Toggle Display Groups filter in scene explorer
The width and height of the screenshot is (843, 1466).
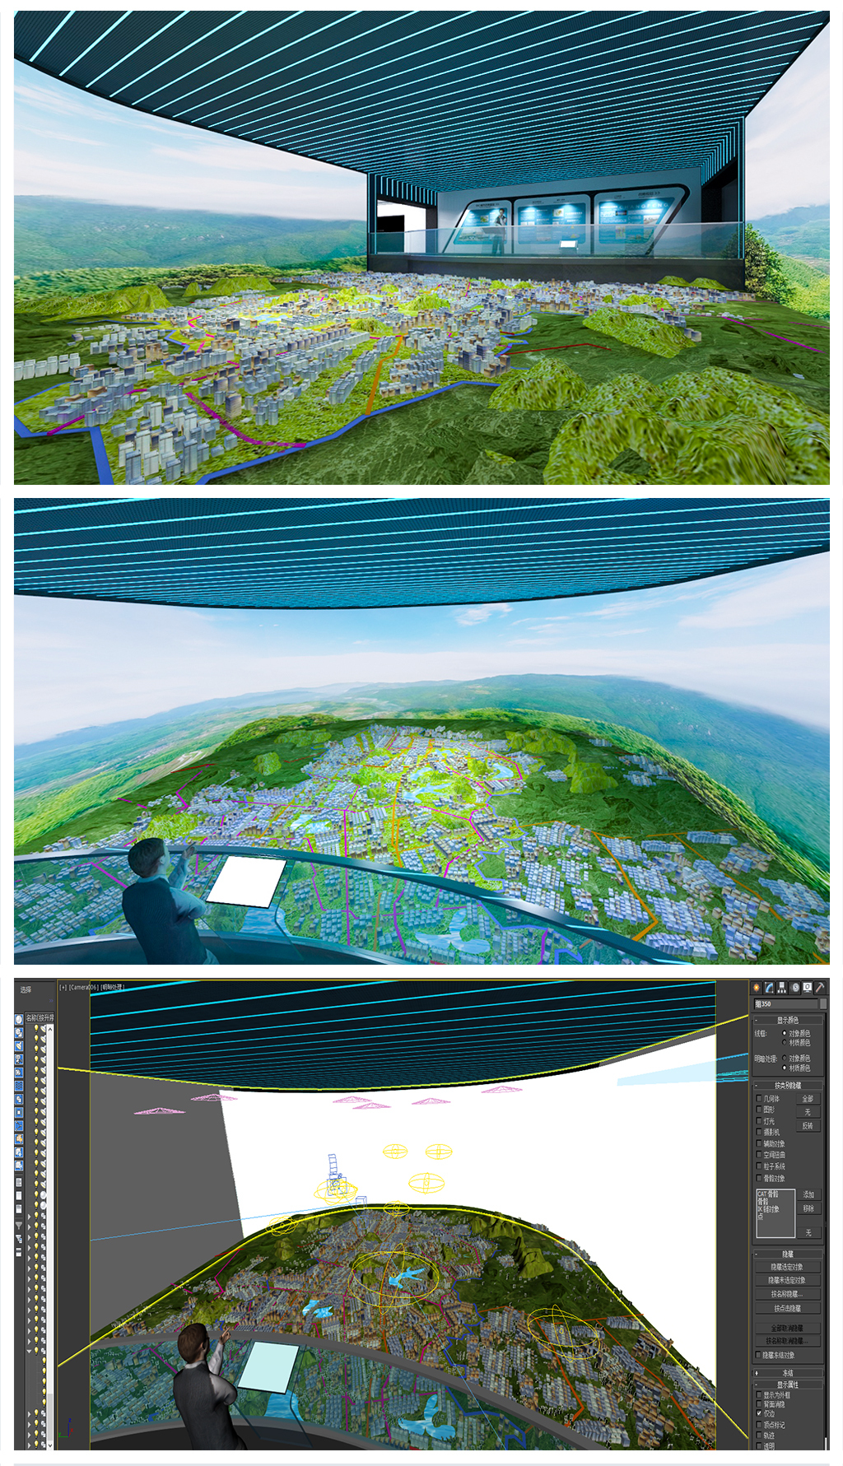pyautogui.click(x=19, y=1099)
